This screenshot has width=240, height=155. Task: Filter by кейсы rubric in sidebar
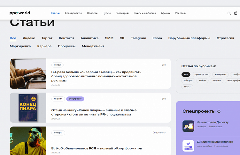(x=202, y=81)
